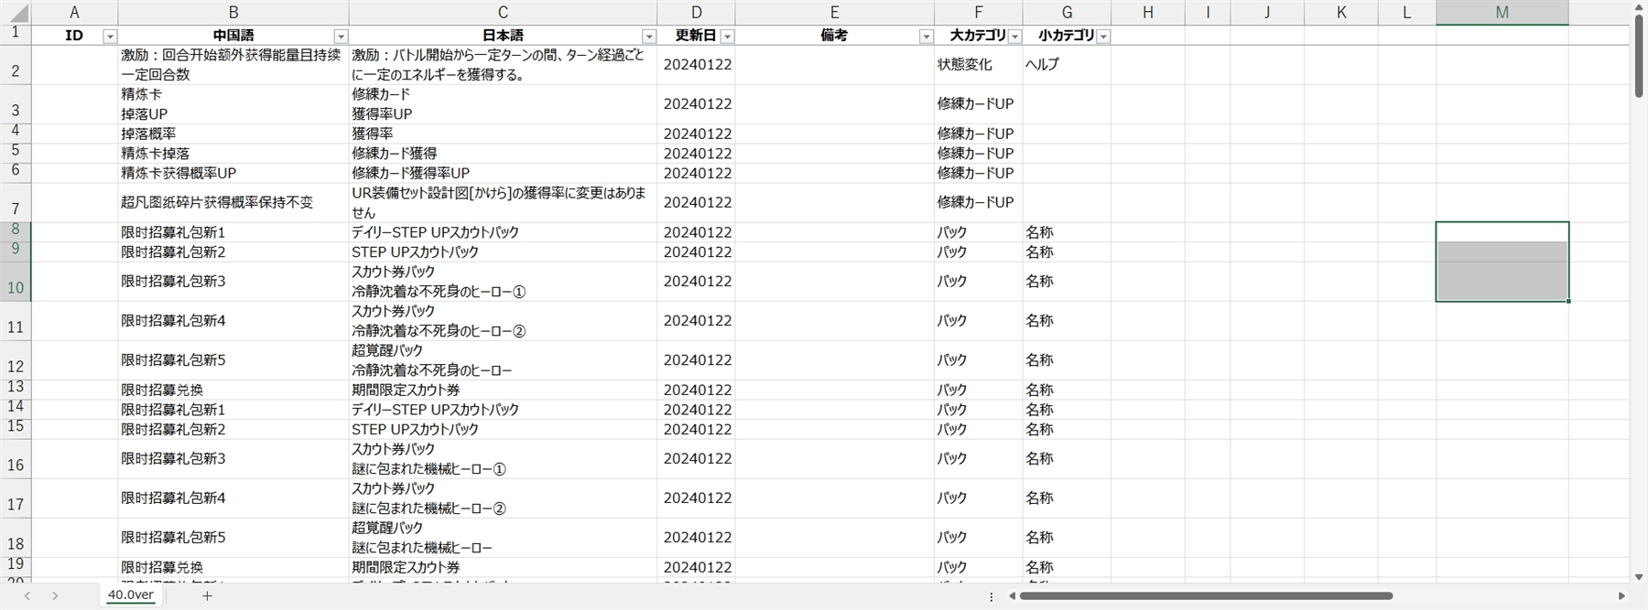Open the ID column filter dropdown
Screen dimensions: 1648x610
[110, 37]
